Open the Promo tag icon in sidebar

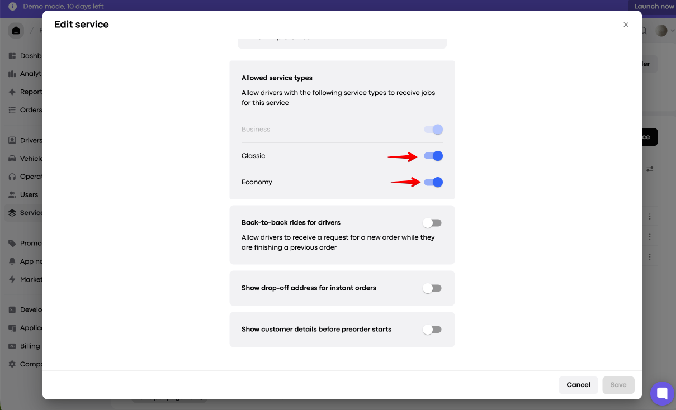[12, 243]
